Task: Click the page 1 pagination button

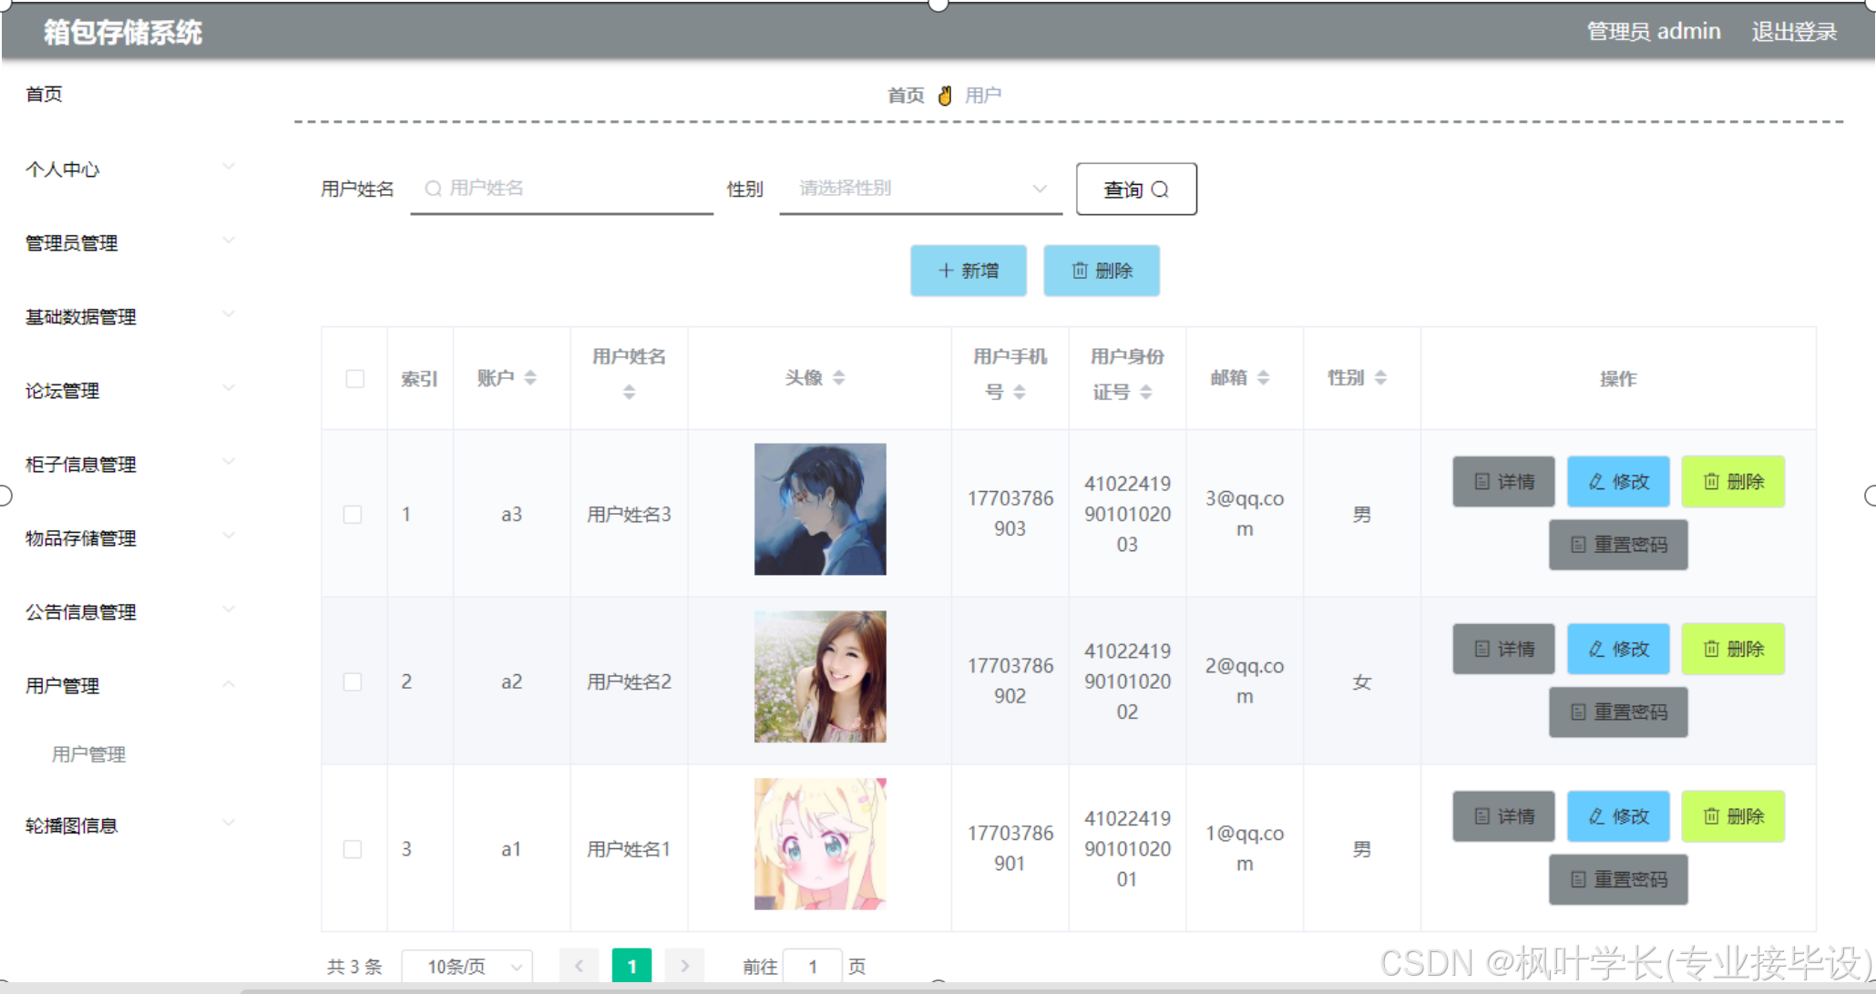Action: coord(631,966)
